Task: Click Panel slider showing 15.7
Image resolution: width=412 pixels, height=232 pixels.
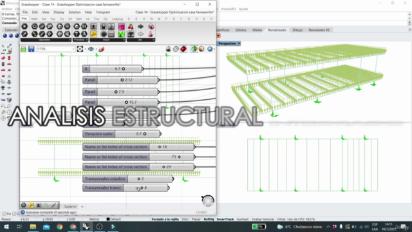Action: click(120, 102)
